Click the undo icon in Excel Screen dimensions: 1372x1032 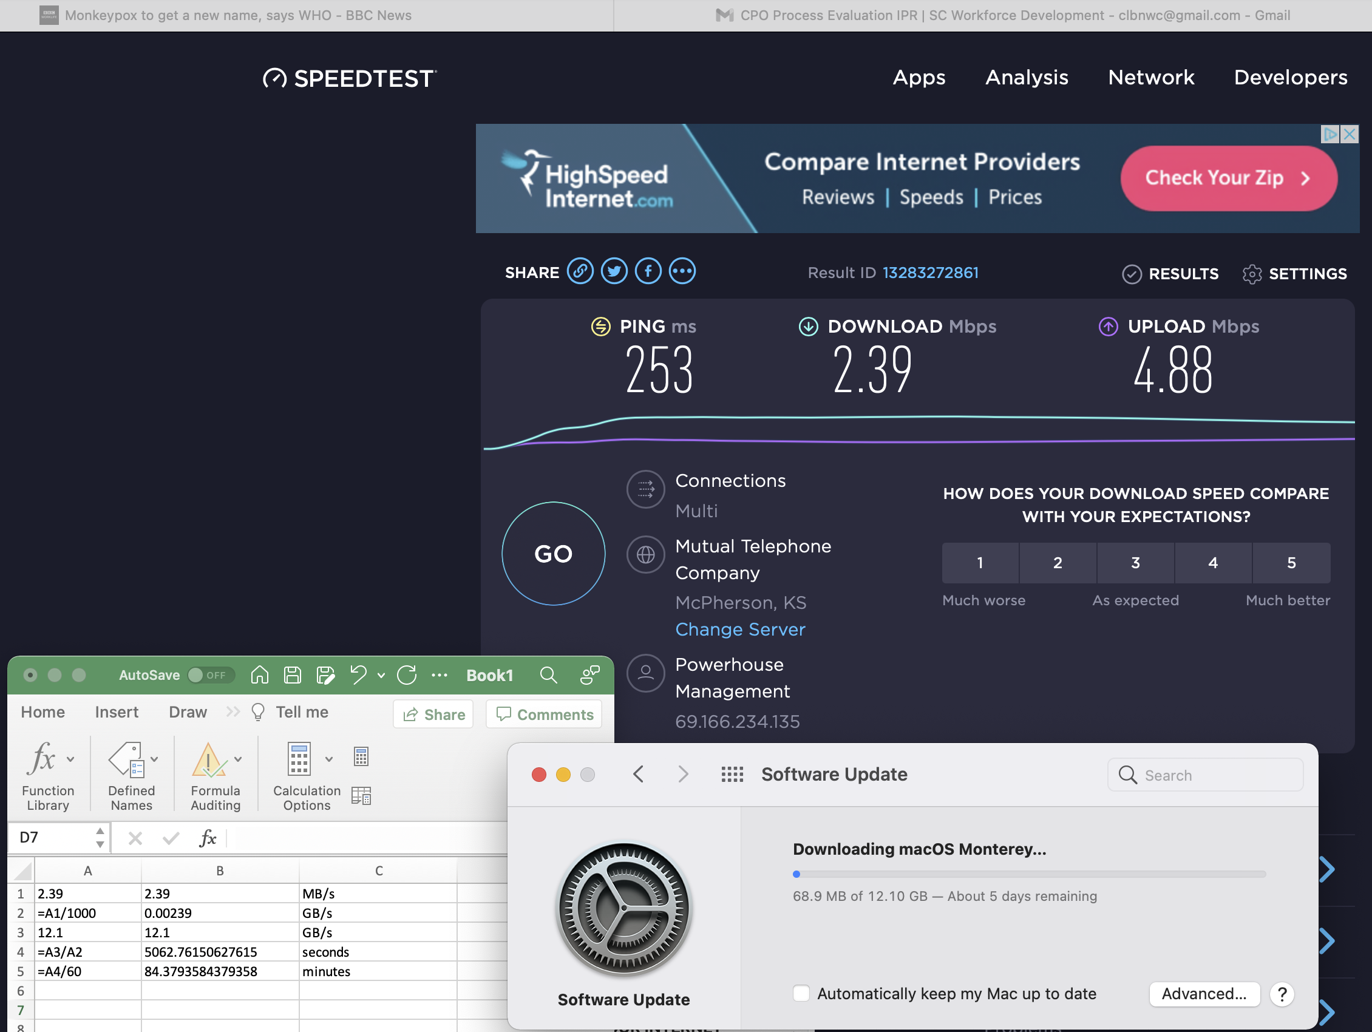[x=358, y=675]
